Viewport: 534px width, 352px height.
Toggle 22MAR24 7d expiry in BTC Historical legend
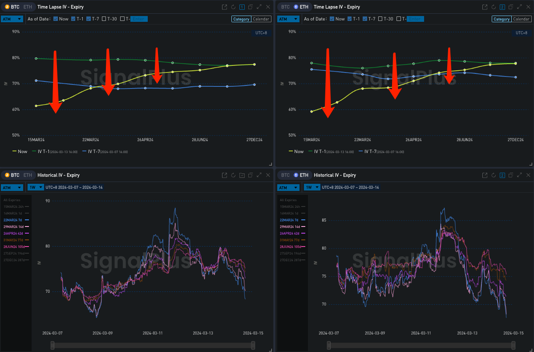[16, 220]
